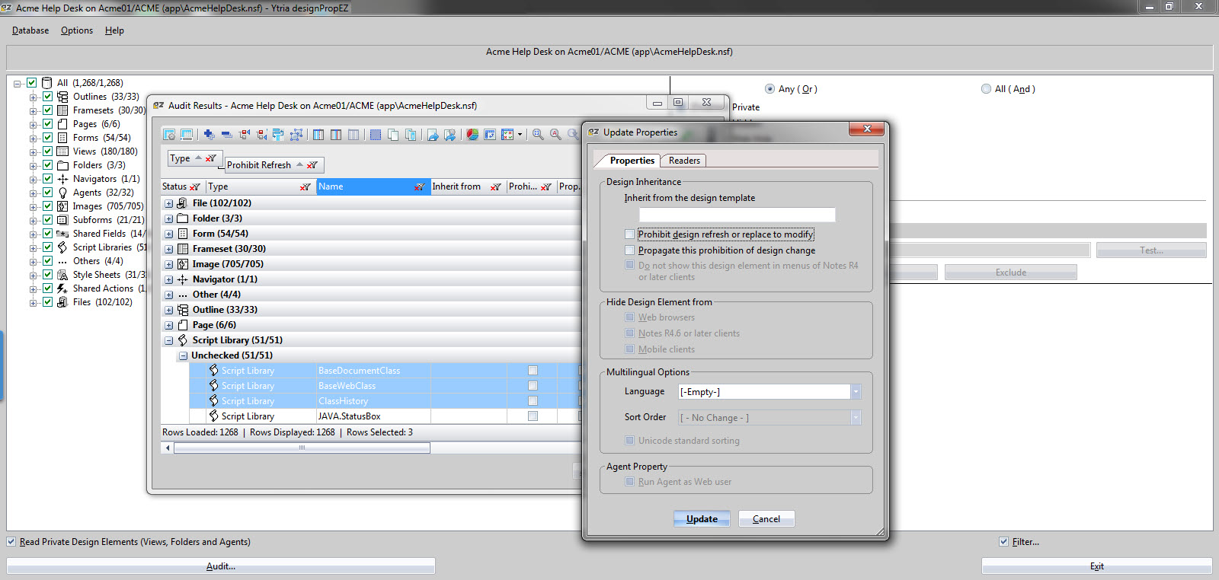
Task: Click filter icon on Inherit from column
Action: coord(496,186)
